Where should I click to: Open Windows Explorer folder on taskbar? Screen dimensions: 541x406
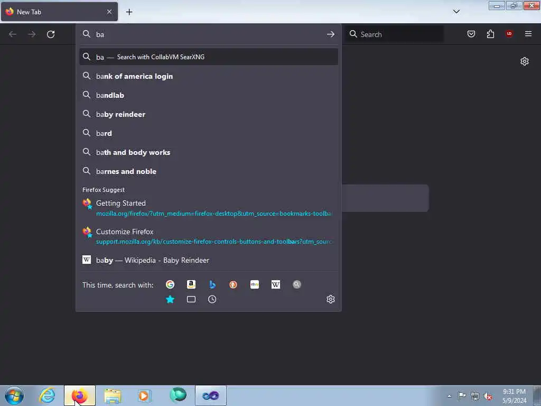113,395
